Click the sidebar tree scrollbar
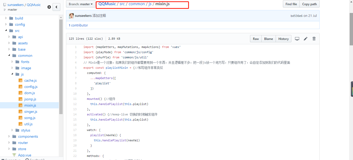This screenshot has height=160, width=353. click(61, 67)
